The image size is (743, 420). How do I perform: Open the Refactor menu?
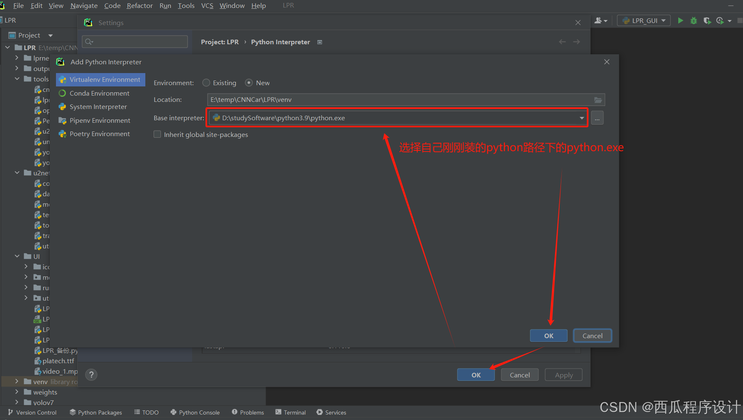pos(140,5)
